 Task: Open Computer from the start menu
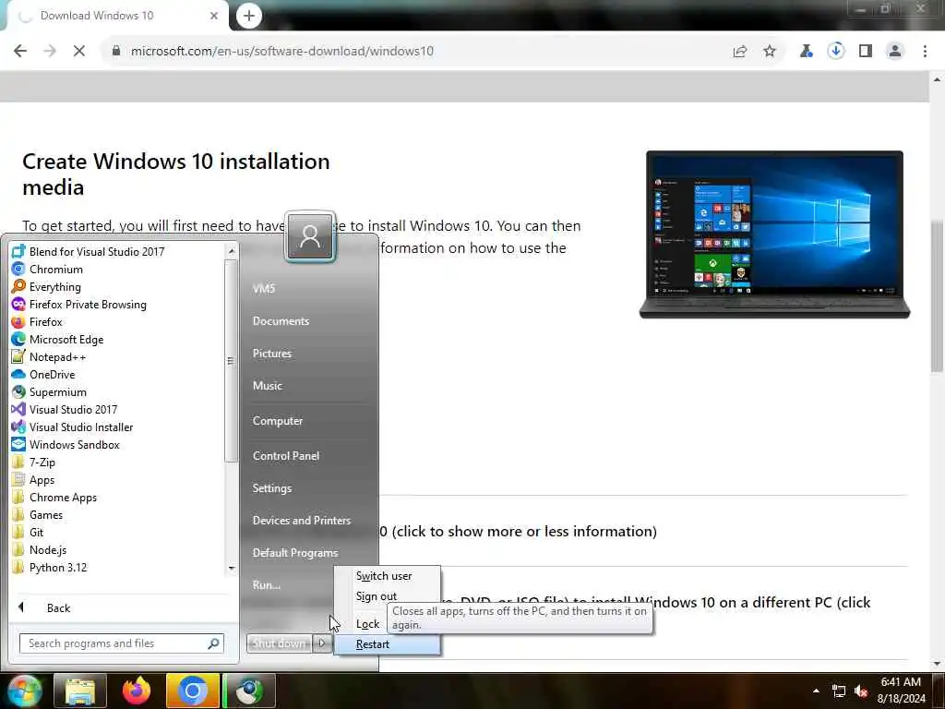pos(277,420)
